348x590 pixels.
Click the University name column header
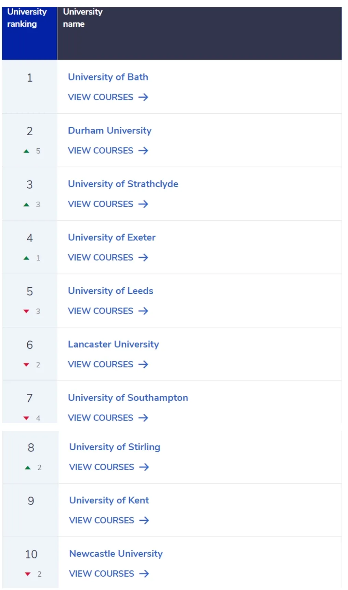[x=199, y=33]
